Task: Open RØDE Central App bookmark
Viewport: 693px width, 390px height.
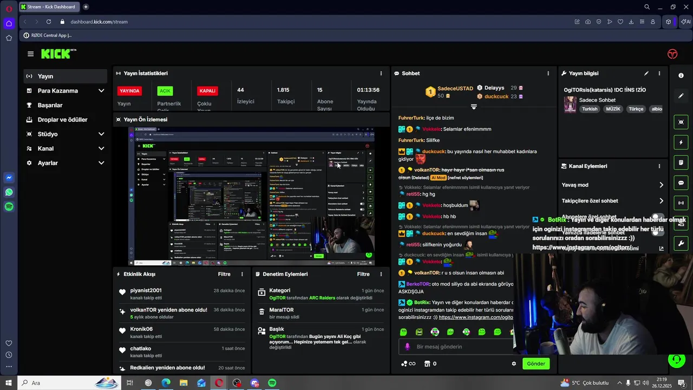Action: pyautogui.click(x=47, y=35)
